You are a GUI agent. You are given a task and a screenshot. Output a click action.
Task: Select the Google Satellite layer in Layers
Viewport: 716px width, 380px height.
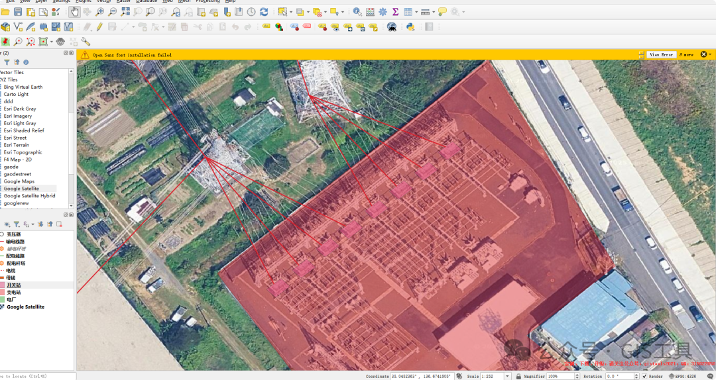coord(25,307)
